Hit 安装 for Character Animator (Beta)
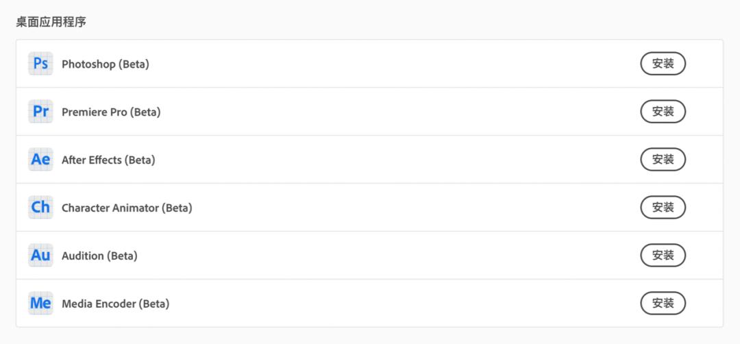Viewport: 740px width, 344px height. tap(663, 207)
